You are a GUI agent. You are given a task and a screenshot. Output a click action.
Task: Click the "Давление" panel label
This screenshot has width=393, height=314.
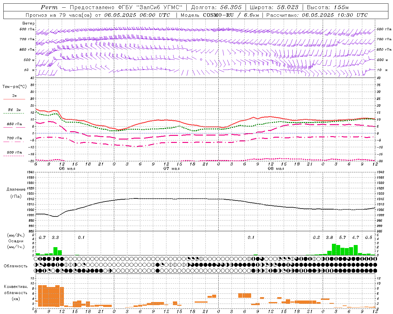(x=16, y=190)
